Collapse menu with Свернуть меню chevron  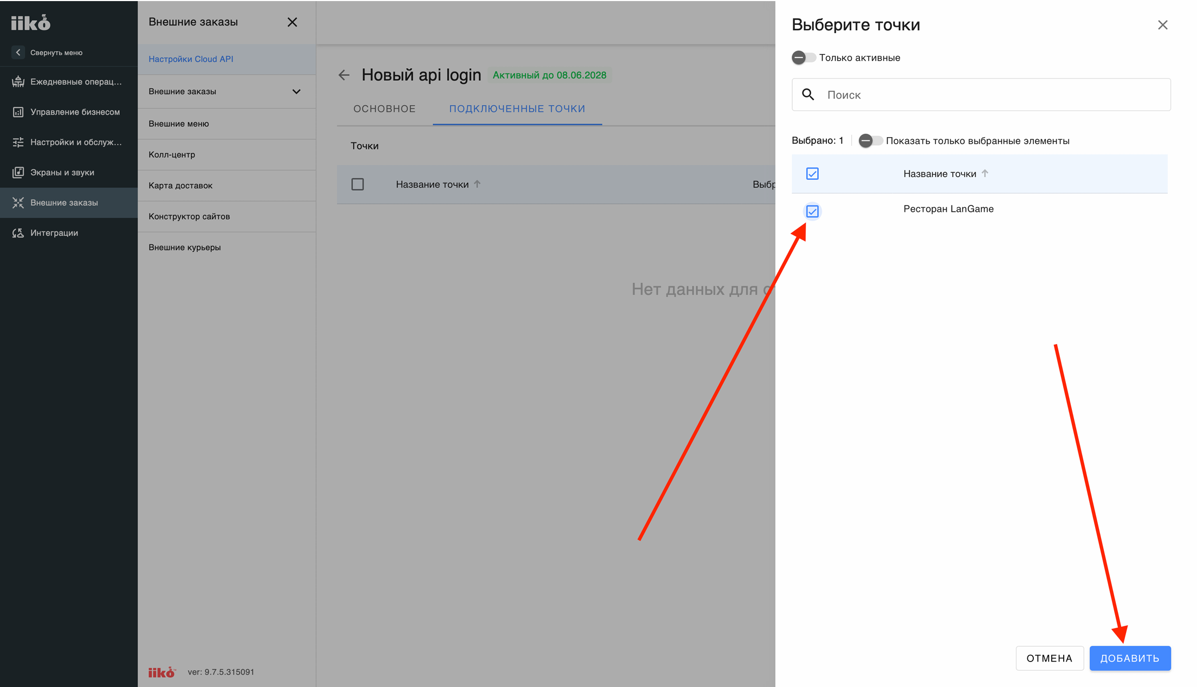pyautogui.click(x=18, y=53)
